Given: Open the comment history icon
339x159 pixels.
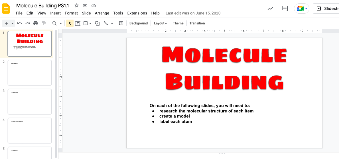Looking at the screenshot, I should 285,9.
